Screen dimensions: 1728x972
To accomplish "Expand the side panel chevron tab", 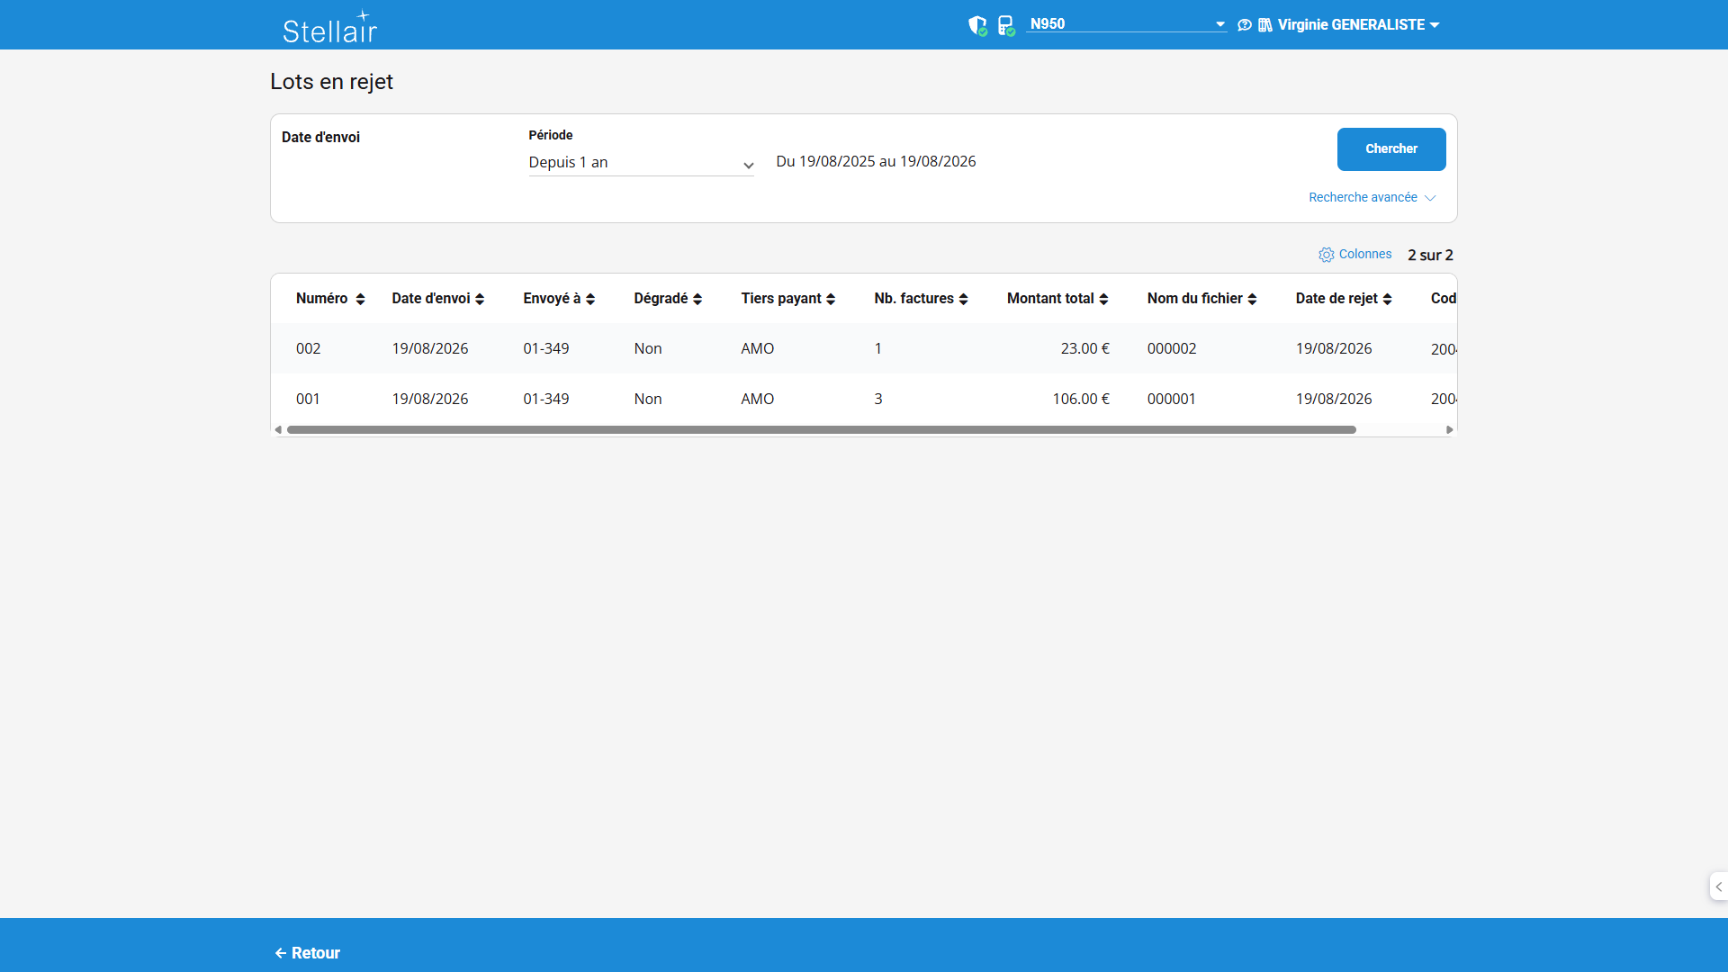I will pos(1718,886).
